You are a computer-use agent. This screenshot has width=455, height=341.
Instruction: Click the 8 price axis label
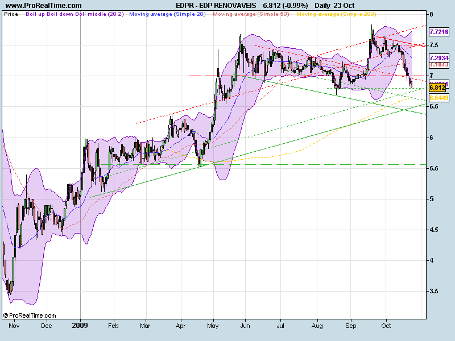tap(432, 14)
